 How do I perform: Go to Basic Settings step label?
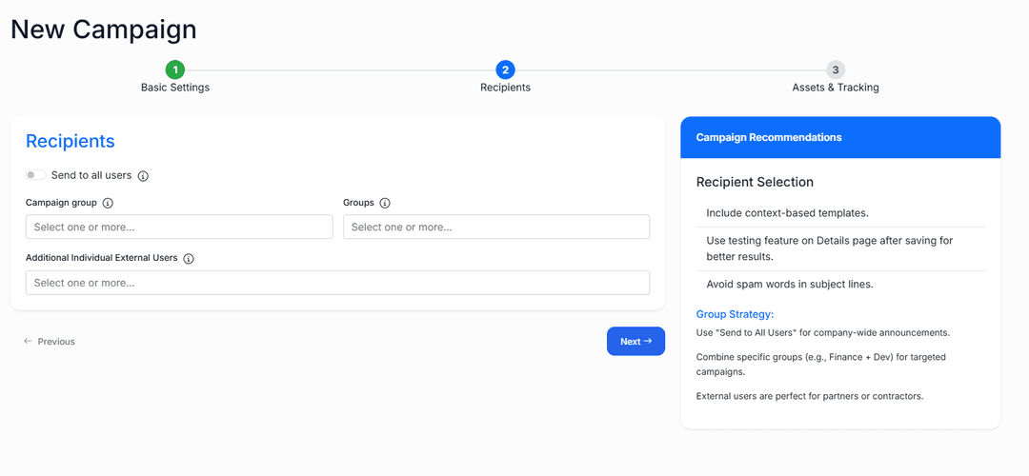pos(175,88)
